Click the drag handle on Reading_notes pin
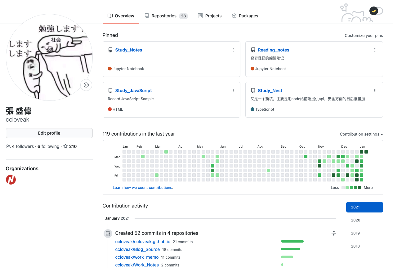The height and width of the screenshot is (268, 393). pos(375,50)
